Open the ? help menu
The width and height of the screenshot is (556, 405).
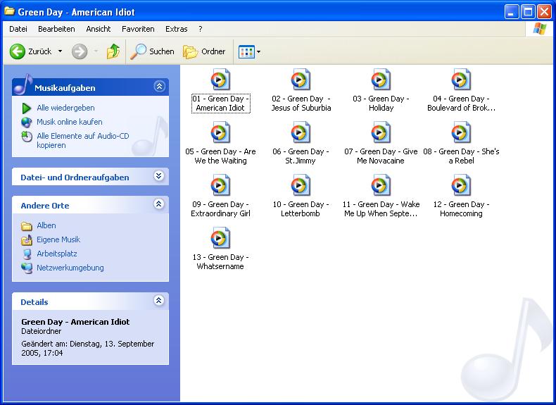pyautogui.click(x=201, y=29)
